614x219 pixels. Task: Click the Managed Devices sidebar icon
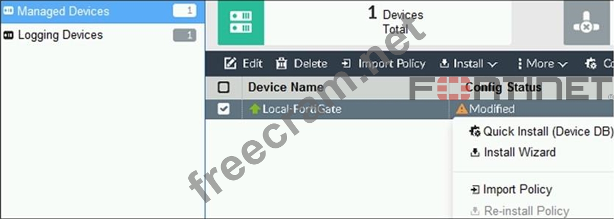(8, 11)
